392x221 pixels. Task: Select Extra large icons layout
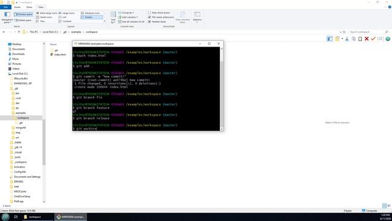click(47, 13)
